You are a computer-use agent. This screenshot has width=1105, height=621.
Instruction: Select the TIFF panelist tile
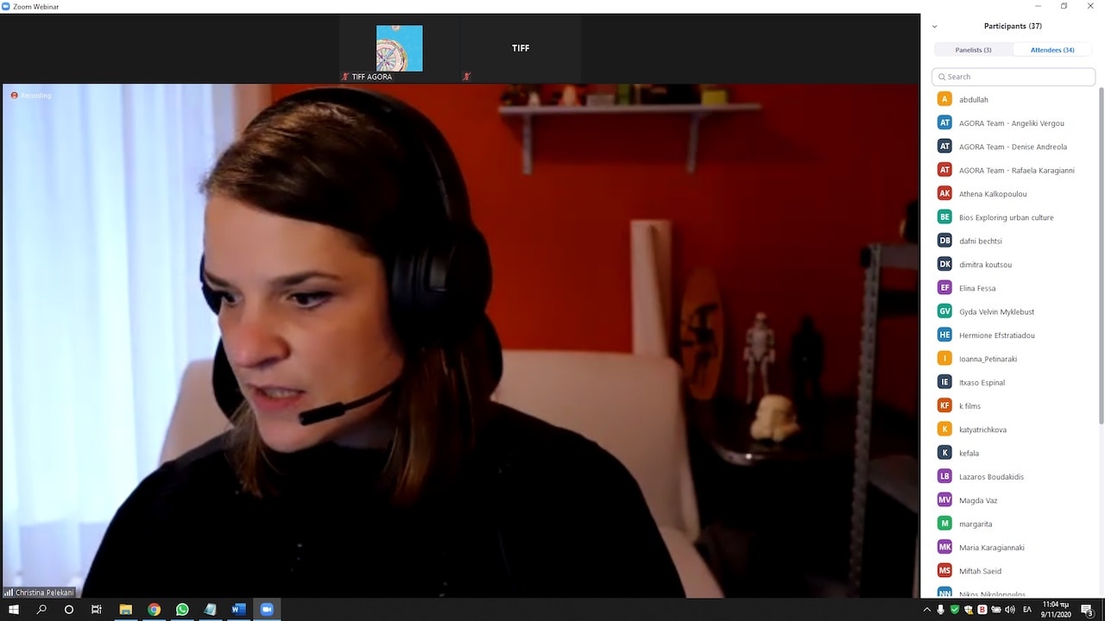pos(521,49)
